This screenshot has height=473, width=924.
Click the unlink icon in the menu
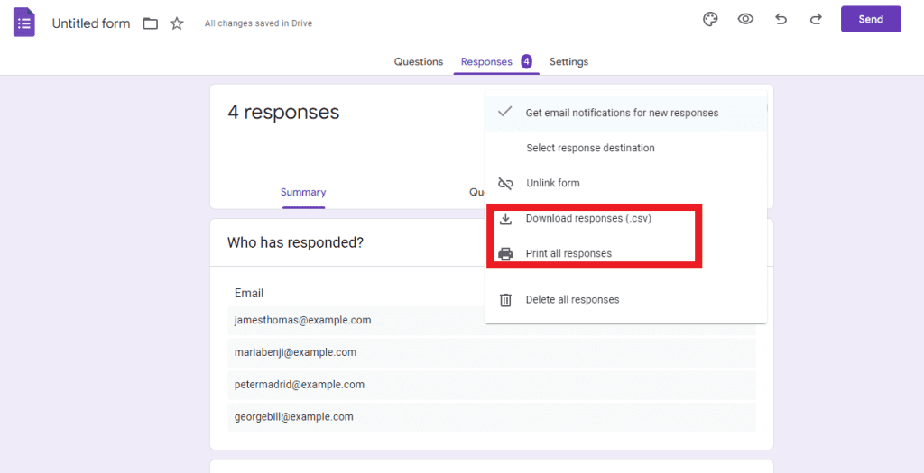pos(505,184)
